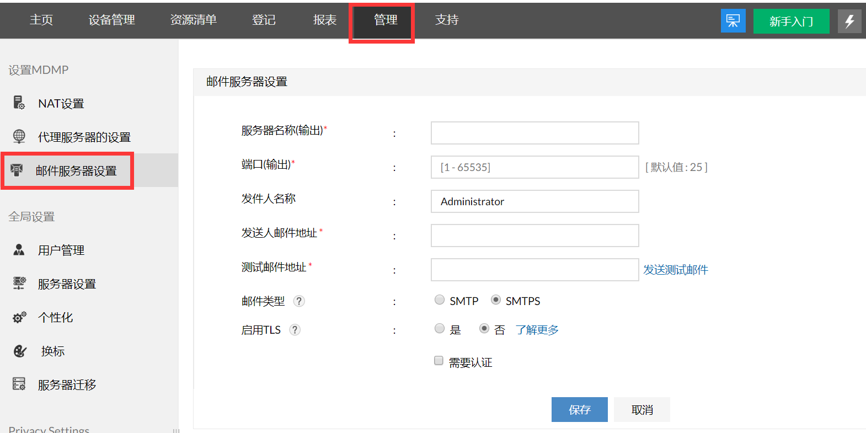Image resolution: width=866 pixels, height=433 pixels.
Task: Go to the 登记 tab
Action: click(264, 20)
